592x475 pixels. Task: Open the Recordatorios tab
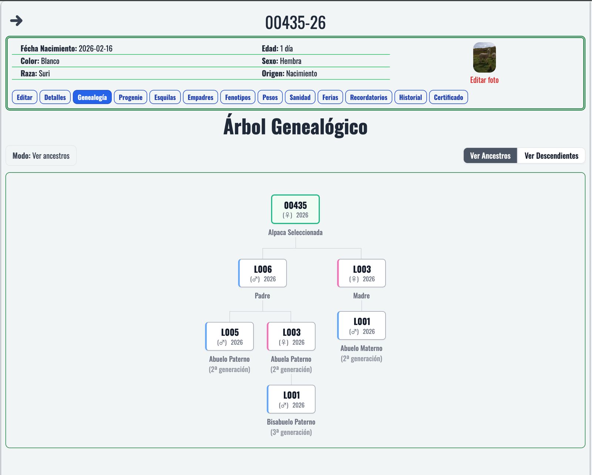368,97
